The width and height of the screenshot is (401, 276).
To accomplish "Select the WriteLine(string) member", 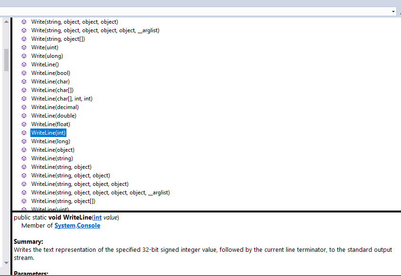I will click(52, 158).
